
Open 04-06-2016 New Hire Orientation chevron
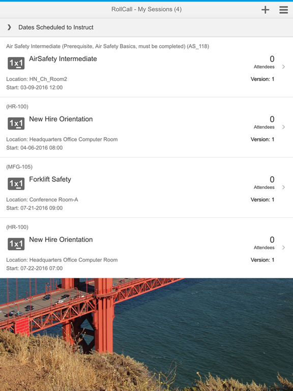[x=283, y=127]
